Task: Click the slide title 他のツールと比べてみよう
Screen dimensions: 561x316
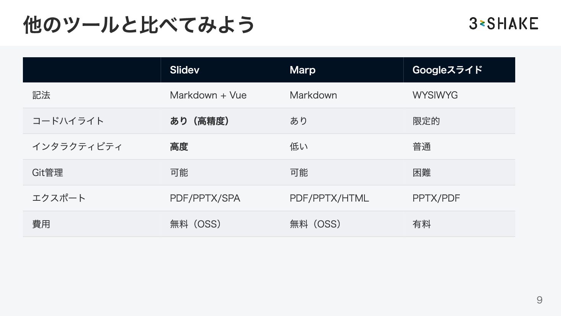Action: coord(139,24)
